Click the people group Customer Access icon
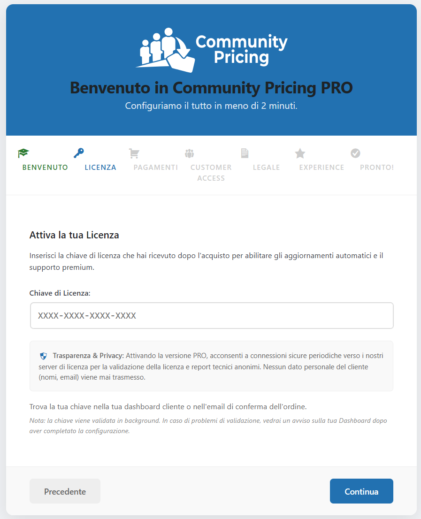The width and height of the screenshot is (421, 519). [189, 153]
